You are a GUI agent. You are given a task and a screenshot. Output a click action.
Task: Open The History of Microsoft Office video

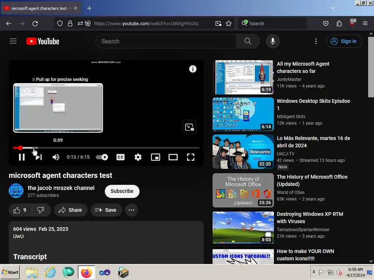click(312, 180)
